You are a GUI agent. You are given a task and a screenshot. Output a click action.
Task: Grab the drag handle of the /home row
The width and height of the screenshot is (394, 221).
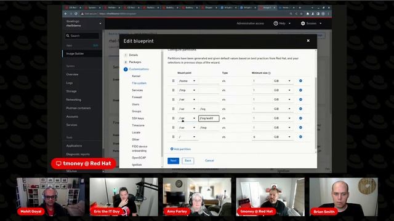pyautogui.click(x=173, y=80)
